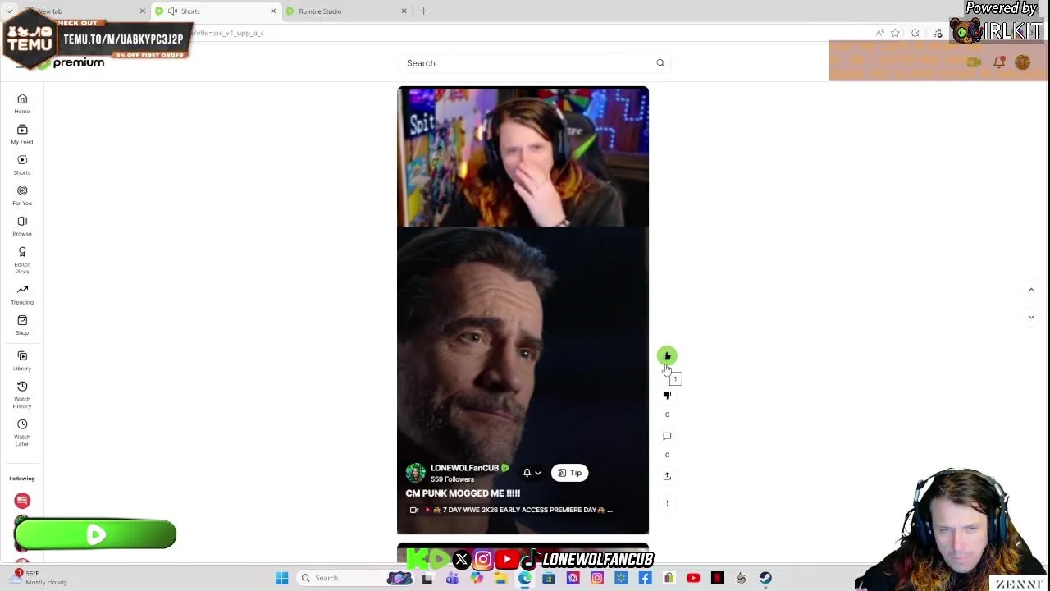Close the Shorts browser tab
This screenshot has height=591, width=1050.
[273, 11]
